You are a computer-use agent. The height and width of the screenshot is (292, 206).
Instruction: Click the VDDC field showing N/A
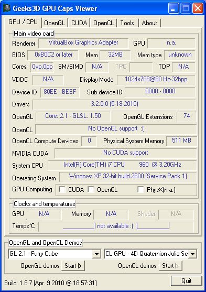point(48,80)
